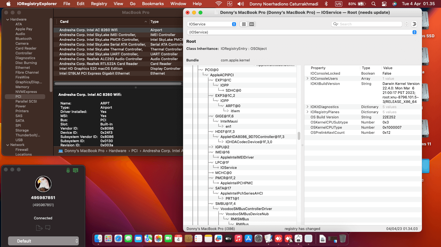Screen dimensions: 441x247
Task: Open Spotlight search from menu bar
Action: coord(374,4)
